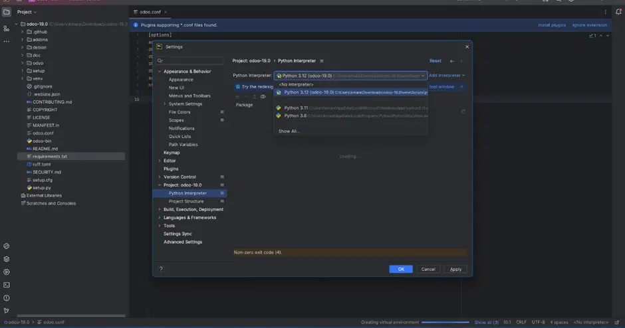Toggle show early releases eye icon

[263, 97]
